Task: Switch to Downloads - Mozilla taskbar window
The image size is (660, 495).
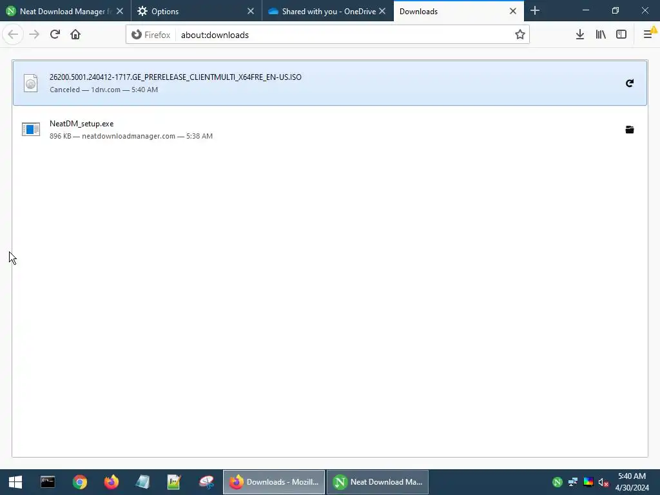Action: point(273,482)
